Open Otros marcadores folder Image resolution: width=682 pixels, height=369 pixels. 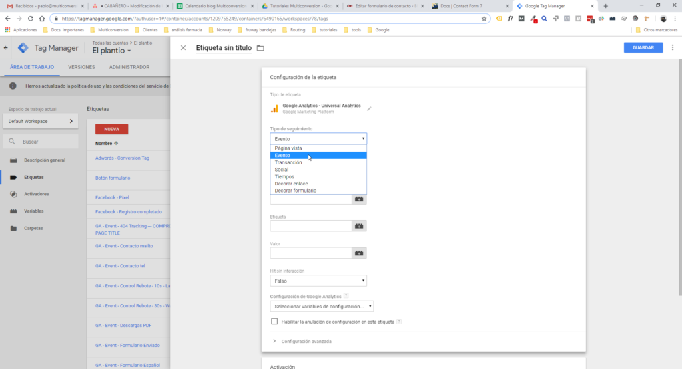coord(656,30)
